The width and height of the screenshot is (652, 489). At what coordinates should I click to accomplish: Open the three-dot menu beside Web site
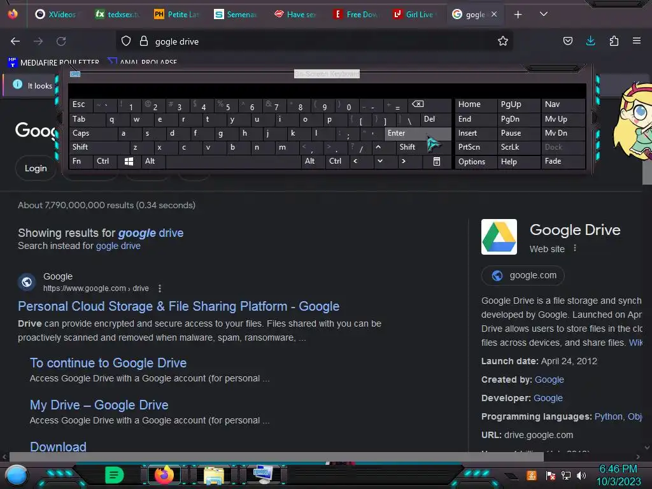pos(575,248)
